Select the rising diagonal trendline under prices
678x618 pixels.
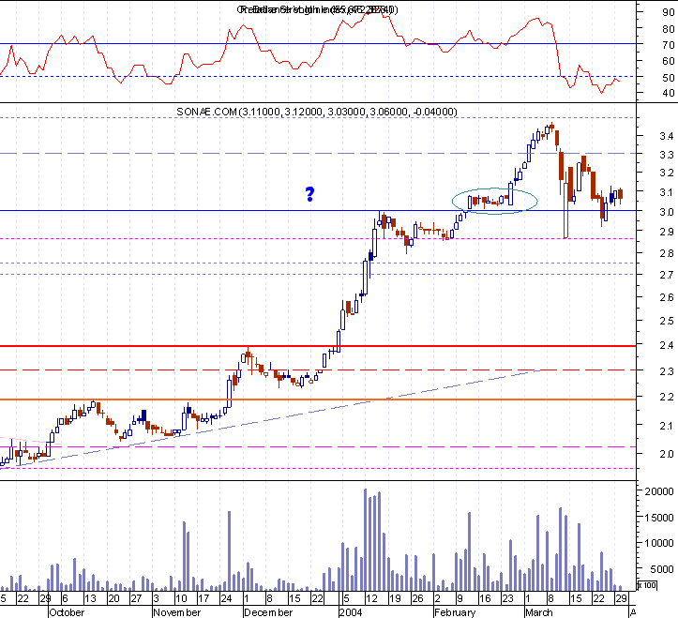coord(270,419)
